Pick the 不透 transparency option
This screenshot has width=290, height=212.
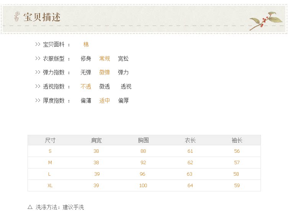(86, 87)
